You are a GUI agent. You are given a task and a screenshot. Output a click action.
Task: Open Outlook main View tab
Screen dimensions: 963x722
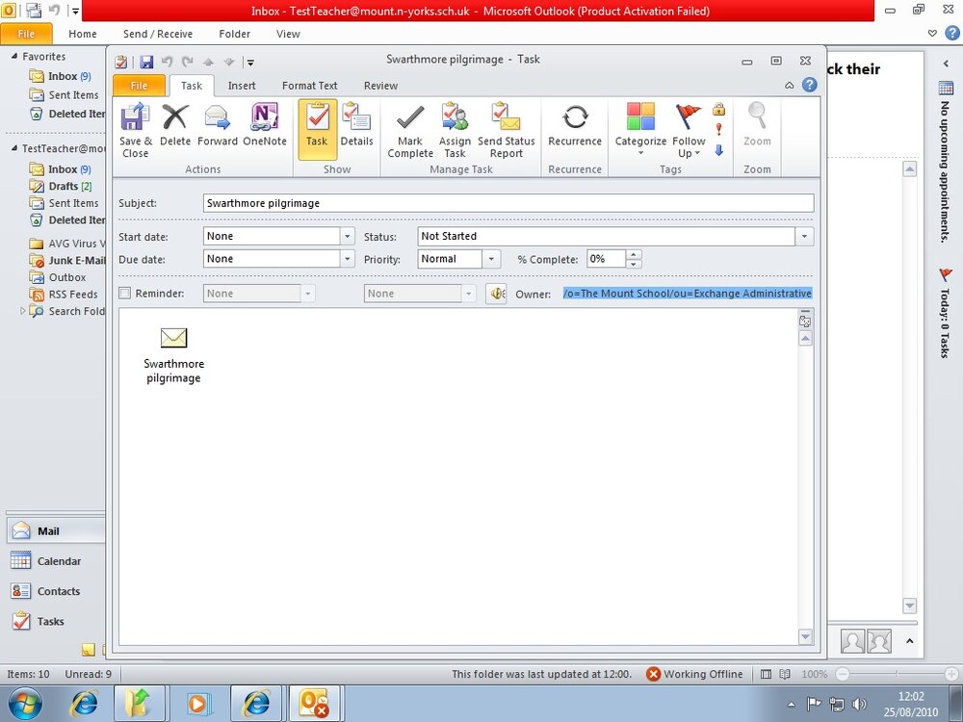point(288,34)
